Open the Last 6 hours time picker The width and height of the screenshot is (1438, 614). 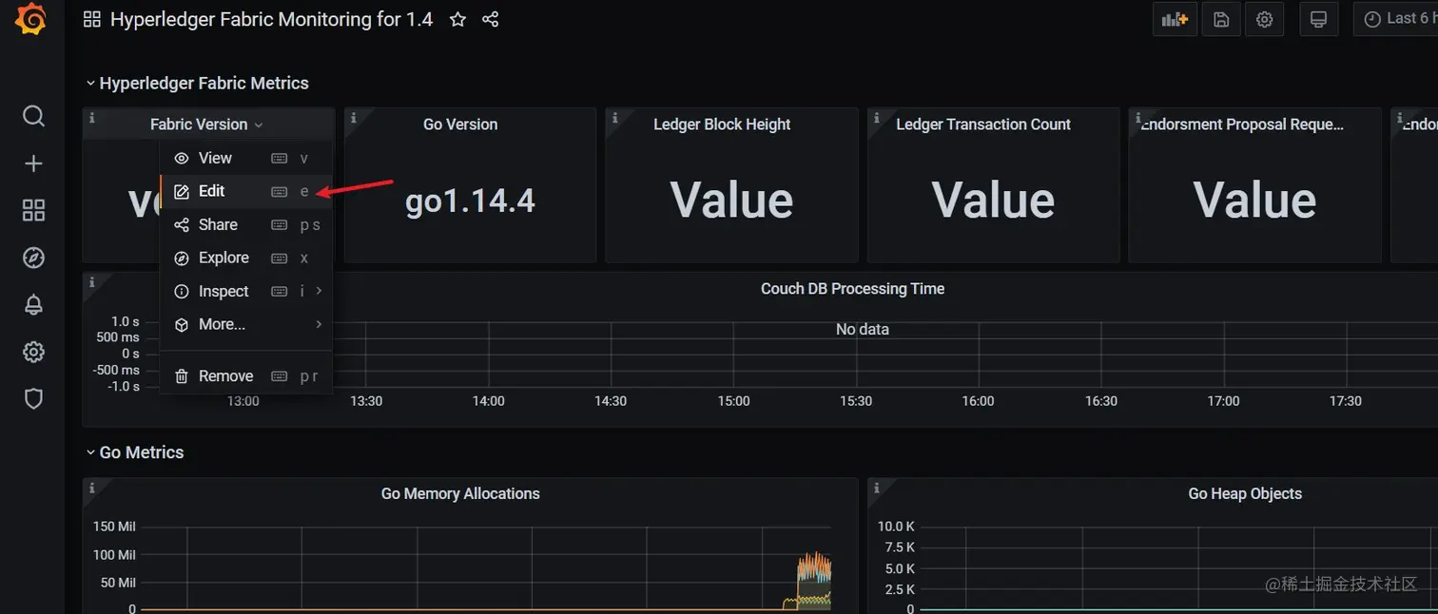click(1396, 19)
